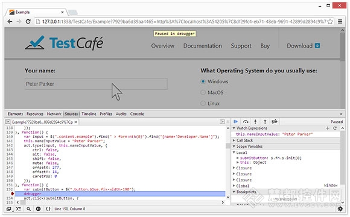Collapse the Breakpoints section

[x=234, y=192]
